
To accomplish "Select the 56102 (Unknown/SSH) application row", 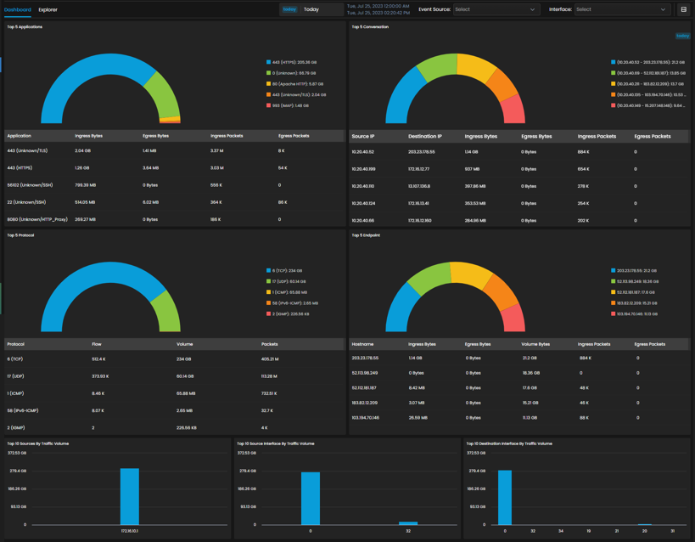I will pyautogui.click(x=174, y=185).
